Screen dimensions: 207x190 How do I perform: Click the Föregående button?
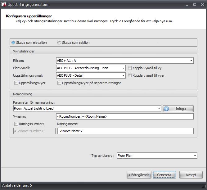point(139,175)
